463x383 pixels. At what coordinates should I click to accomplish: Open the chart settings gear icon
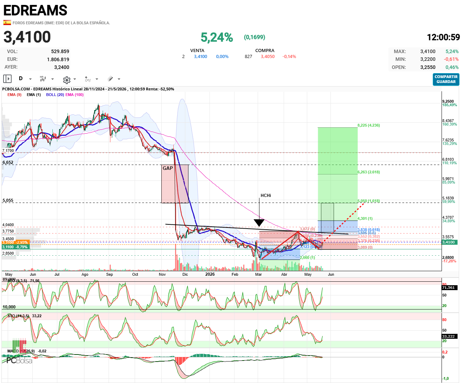(66, 80)
